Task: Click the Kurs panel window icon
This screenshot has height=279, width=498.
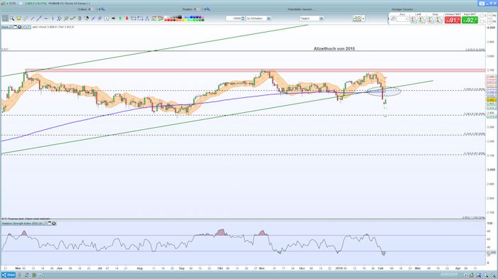Action: pos(15,27)
